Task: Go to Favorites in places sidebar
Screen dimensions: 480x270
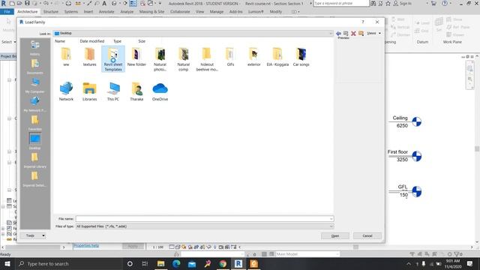Action: tap(35, 122)
